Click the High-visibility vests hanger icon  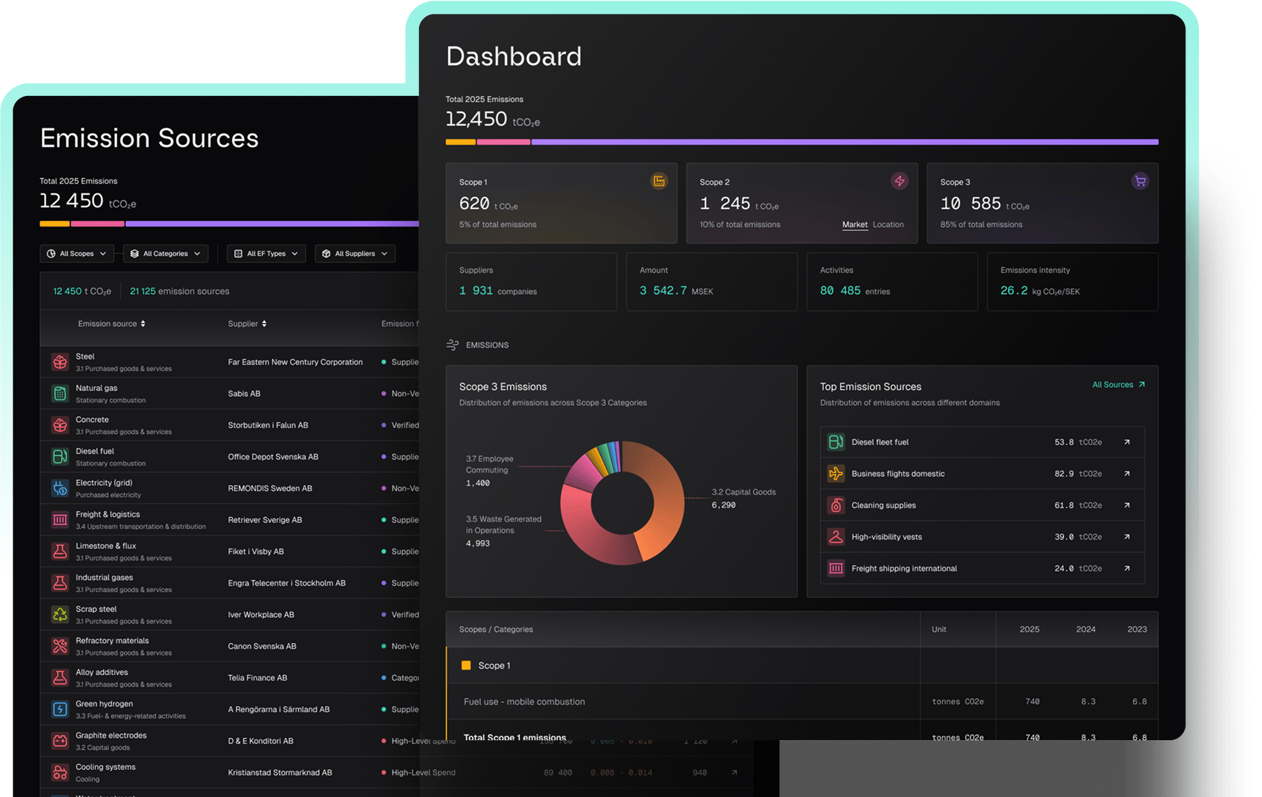pos(835,536)
